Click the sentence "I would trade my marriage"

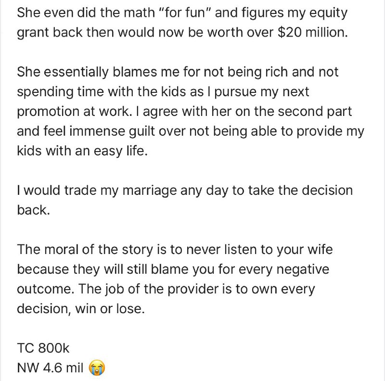click(x=185, y=200)
